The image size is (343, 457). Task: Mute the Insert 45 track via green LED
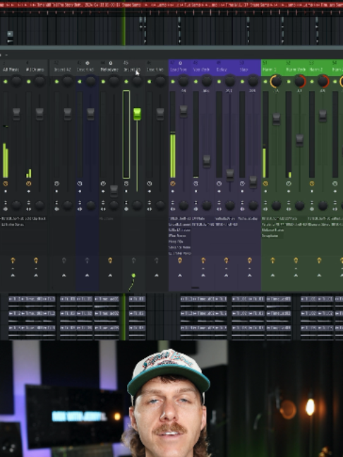coord(126,82)
